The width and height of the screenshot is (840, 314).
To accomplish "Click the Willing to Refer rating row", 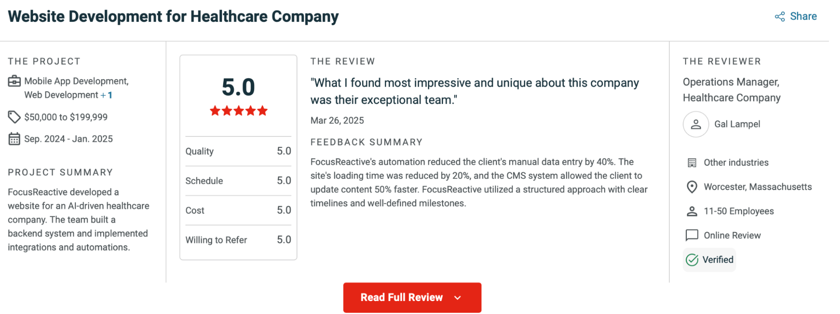I will tap(238, 240).
